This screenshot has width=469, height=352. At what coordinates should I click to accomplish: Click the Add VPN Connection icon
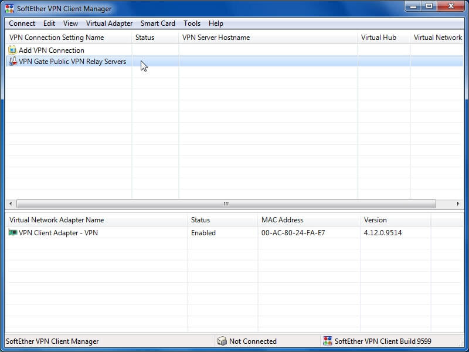pyautogui.click(x=12, y=50)
